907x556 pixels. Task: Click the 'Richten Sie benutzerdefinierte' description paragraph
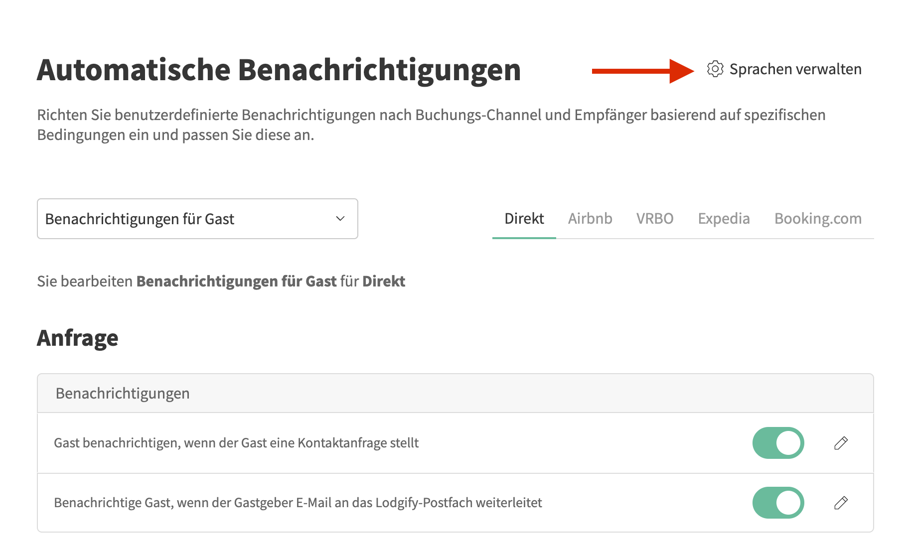click(431, 125)
